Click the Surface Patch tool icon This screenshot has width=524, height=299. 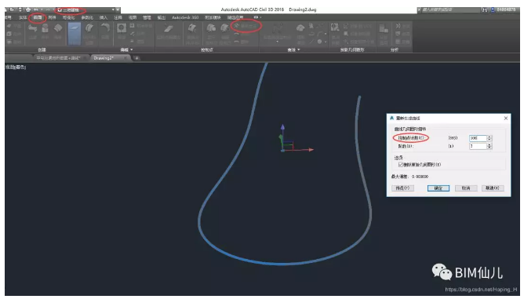tap(45, 29)
